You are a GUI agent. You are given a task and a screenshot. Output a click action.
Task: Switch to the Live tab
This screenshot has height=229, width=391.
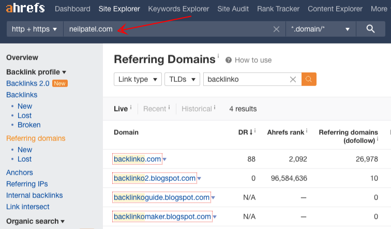(121, 109)
